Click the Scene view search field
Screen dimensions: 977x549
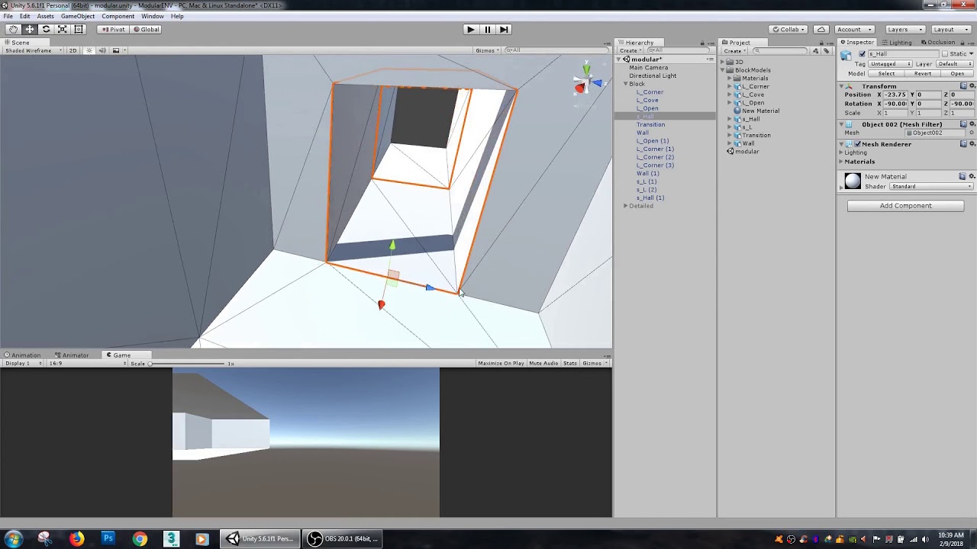[557, 50]
